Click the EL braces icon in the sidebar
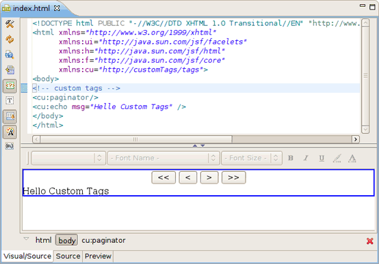Image resolution: width=379 pixels, height=264 pixels. tap(10, 146)
